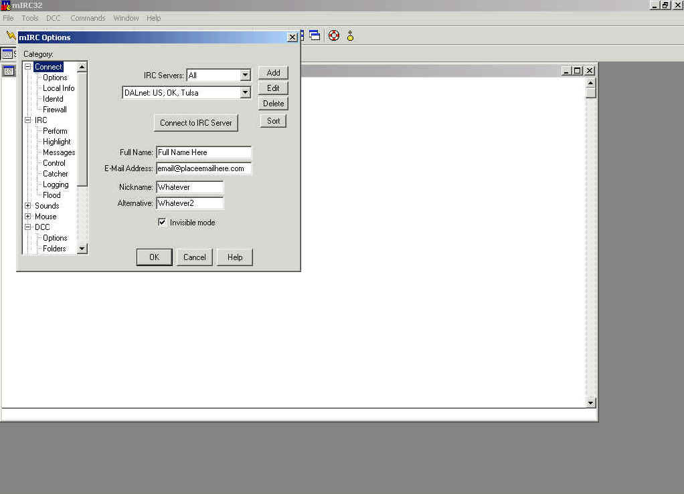Open the Tools menu
Image resolution: width=684 pixels, height=494 pixels.
29,18
